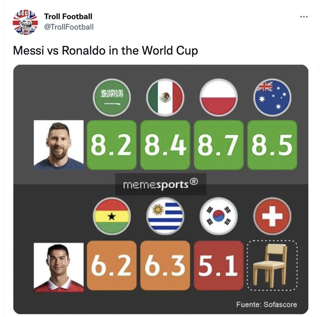333x317 pixels.
Task: Select the green 8.7 rating tile
Action: (218, 144)
